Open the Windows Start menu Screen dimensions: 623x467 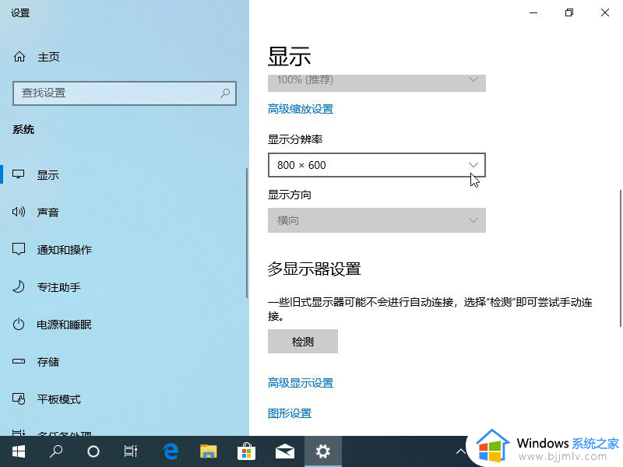(x=19, y=451)
